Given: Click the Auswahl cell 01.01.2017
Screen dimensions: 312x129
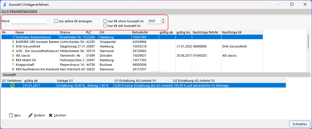Looking at the screenshot, I should tap(40, 86).
